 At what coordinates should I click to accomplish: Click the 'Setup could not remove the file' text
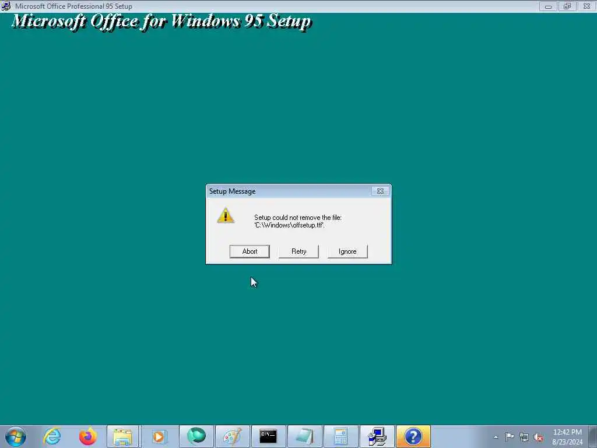click(x=298, y=218)
